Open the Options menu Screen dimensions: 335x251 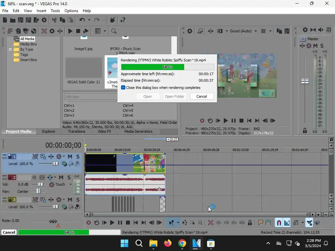[x=71, y=11]
